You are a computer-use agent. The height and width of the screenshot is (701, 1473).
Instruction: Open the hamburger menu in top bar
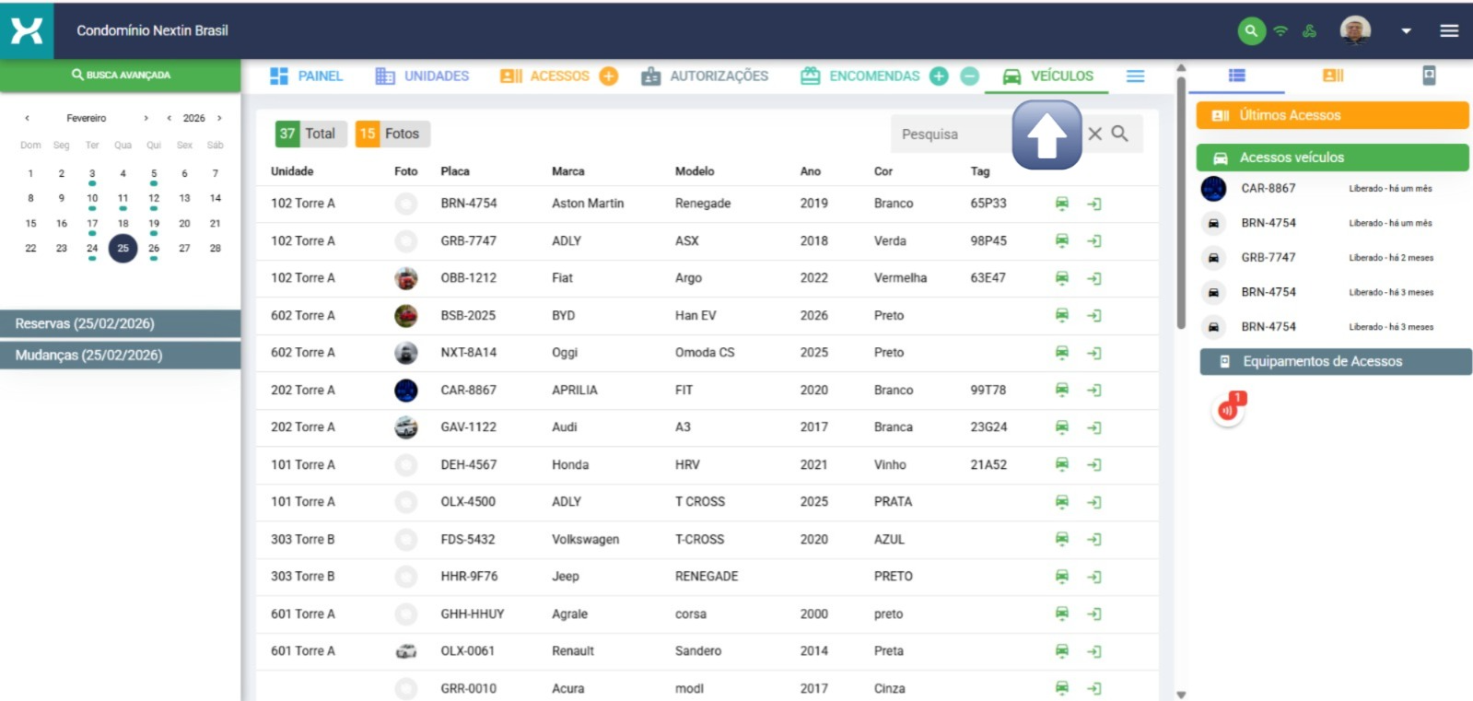(1449, 30)
